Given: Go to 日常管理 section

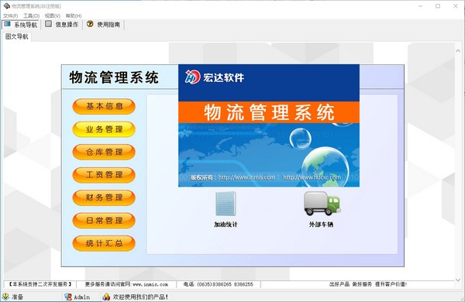Looking at the screenshot, I should (x=104, y=221).
